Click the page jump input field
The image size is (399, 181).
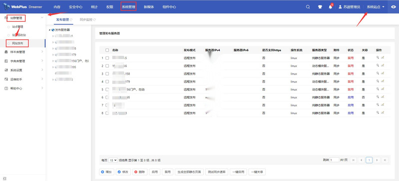coord(334,160)
